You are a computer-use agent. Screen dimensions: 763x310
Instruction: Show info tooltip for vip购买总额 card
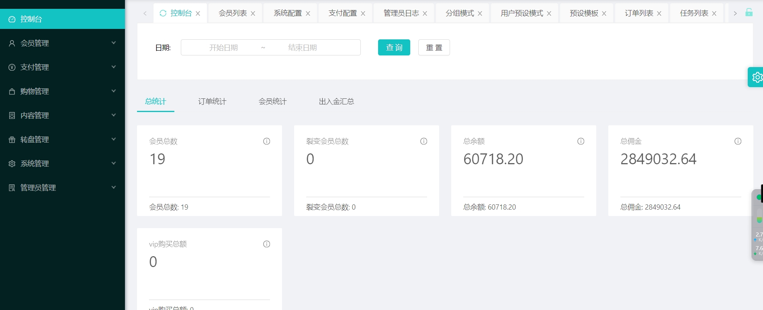click(266, 244)
